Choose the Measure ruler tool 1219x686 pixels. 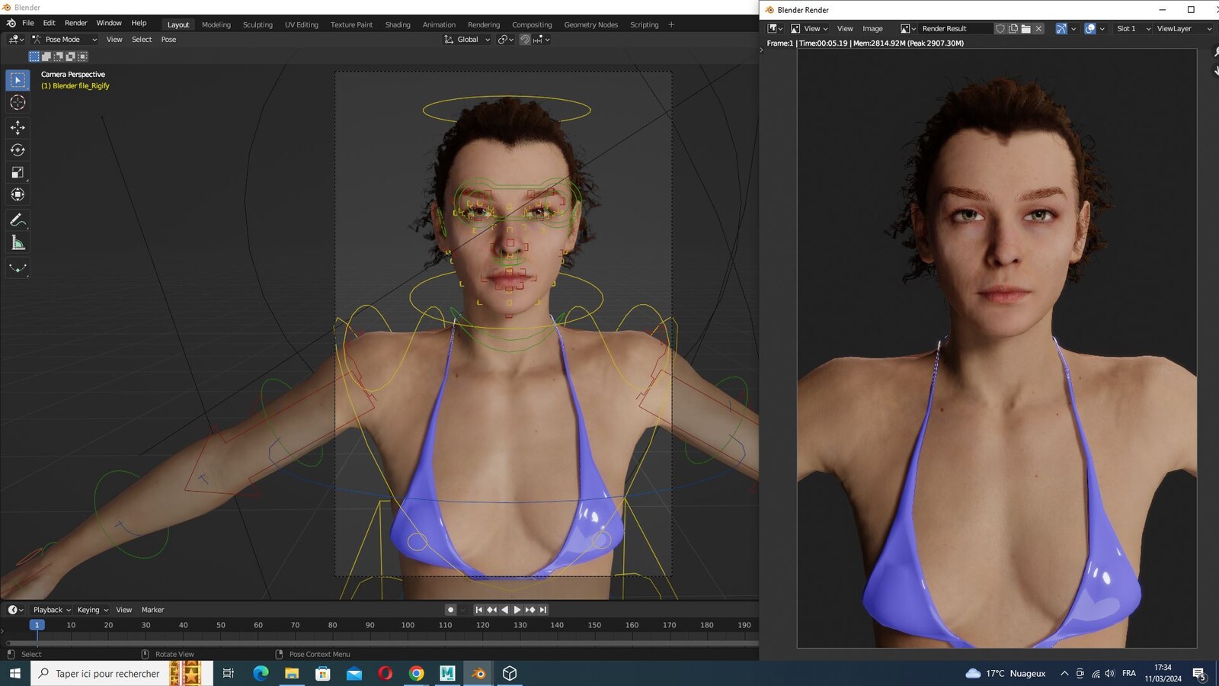[18, 243]
